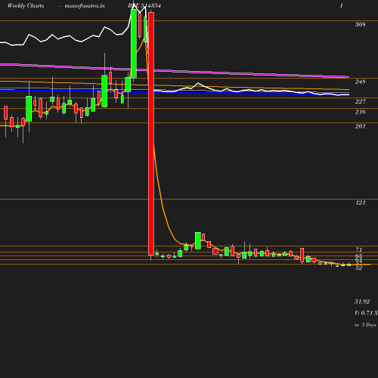378x378 pixels.
Task: Select the 308 price level label
Action: (x=360, y=24)
